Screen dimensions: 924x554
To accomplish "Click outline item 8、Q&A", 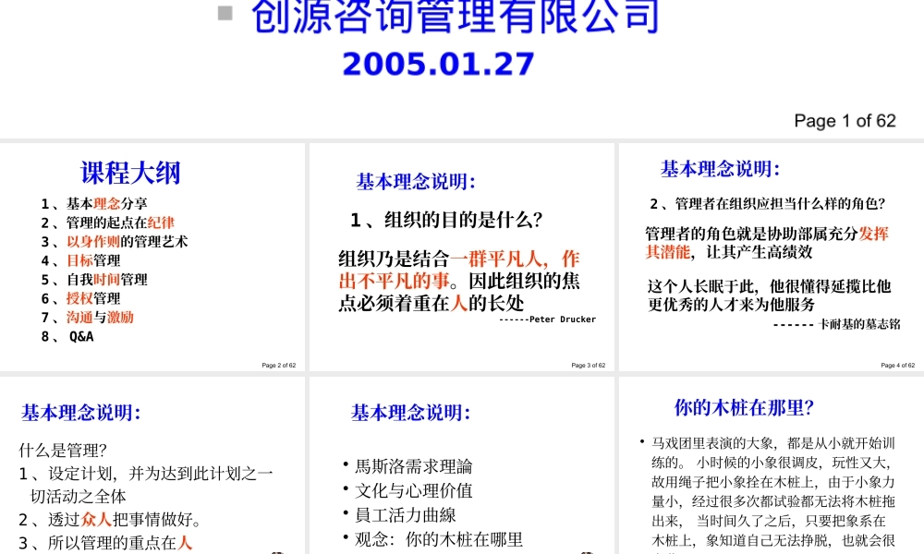I will point(67,337).
